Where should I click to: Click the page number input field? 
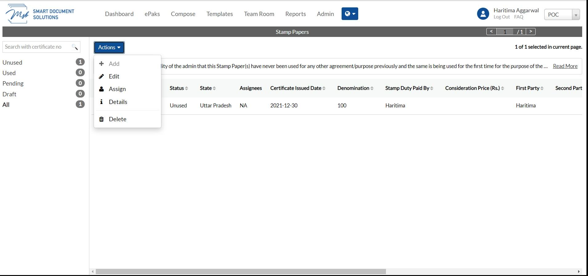(x=505, y=32)
